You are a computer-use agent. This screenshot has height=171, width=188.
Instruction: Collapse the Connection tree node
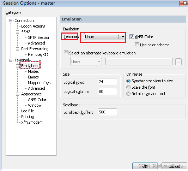point(11,20)
